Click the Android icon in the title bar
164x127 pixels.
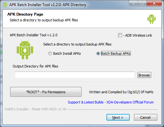(x=5, y=5)
